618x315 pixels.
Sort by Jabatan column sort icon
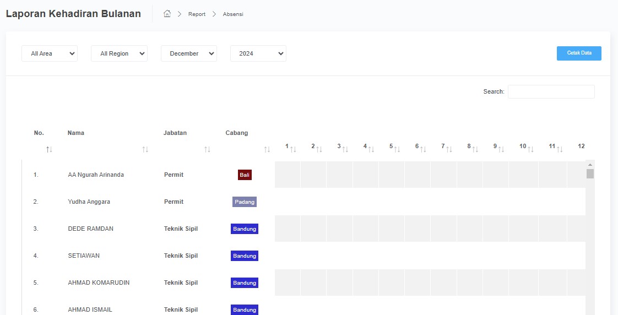207,149
